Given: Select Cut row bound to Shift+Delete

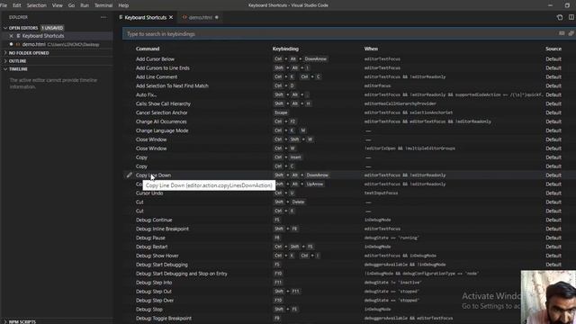Looking at the screenshot, I should 349,202.
